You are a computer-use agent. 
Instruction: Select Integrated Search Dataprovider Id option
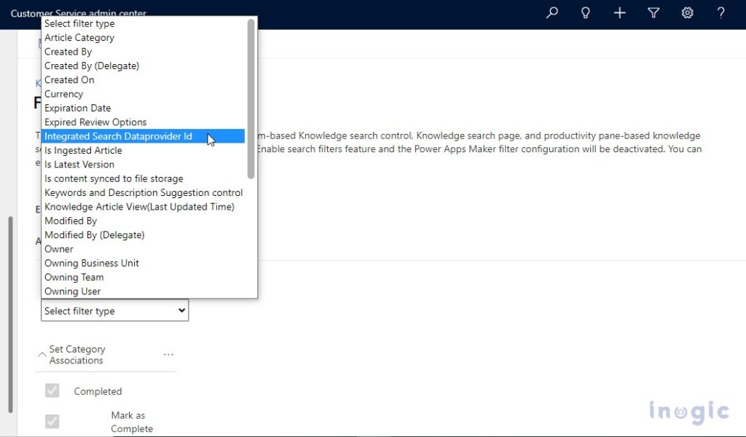[x=118, y=136]
